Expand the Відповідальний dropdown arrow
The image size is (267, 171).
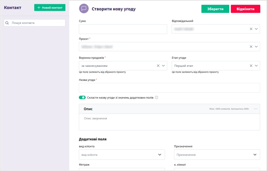click(x=256, y=29)
